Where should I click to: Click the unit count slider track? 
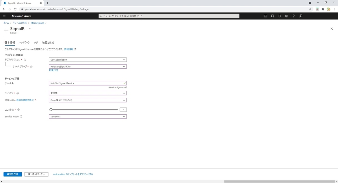coord(84,110)
